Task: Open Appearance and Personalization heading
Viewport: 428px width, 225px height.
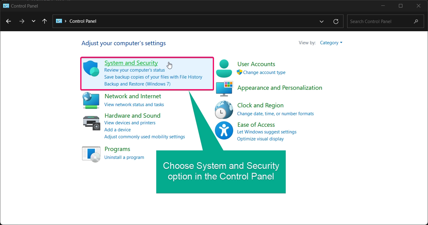Action: tap(280, 88)
